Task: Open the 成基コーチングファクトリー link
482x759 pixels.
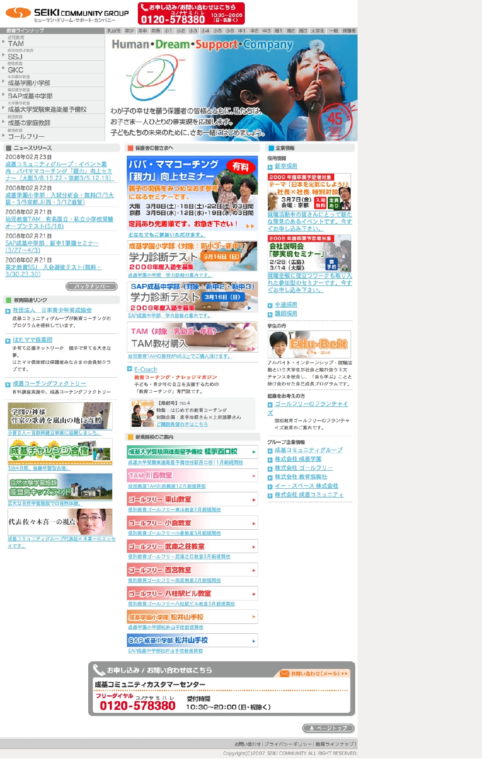Action: (49, 384)
